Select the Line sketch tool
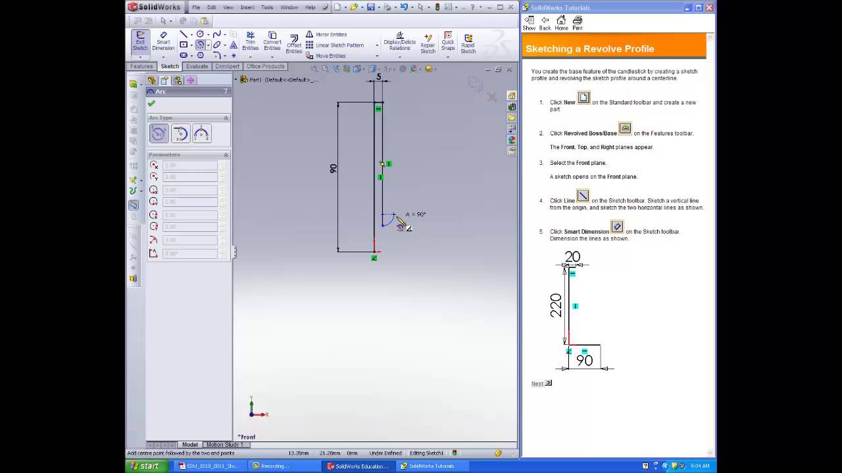This screenshot has width=842, height=473. (x=184, y=34)
